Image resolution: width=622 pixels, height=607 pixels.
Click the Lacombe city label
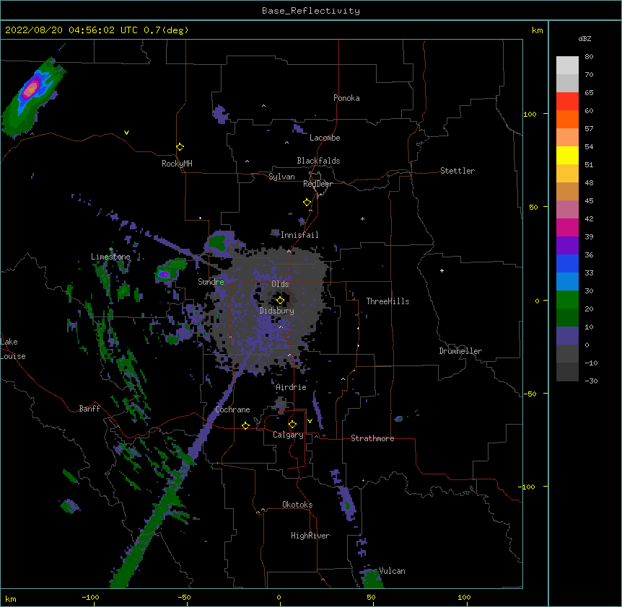click(x=325, y=138)
